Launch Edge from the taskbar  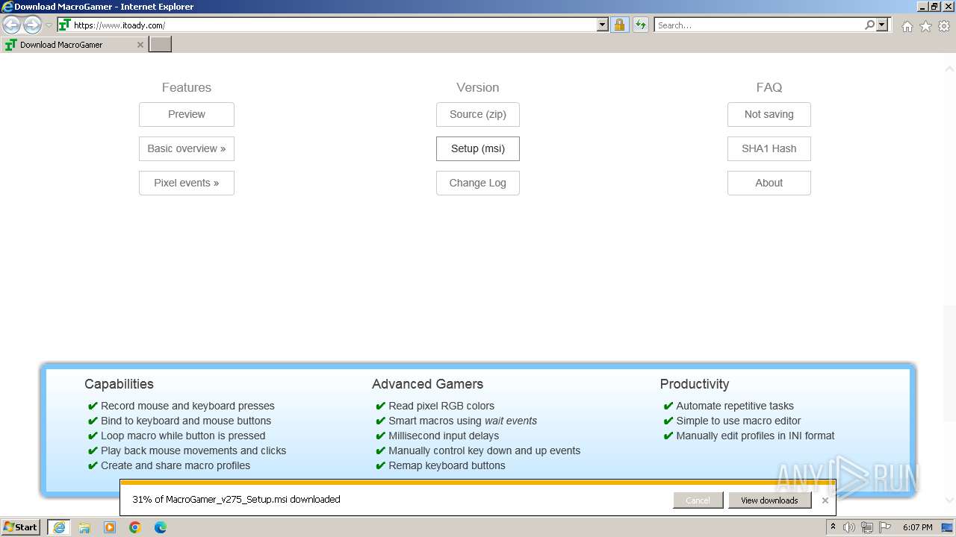(x=161, y=527)
